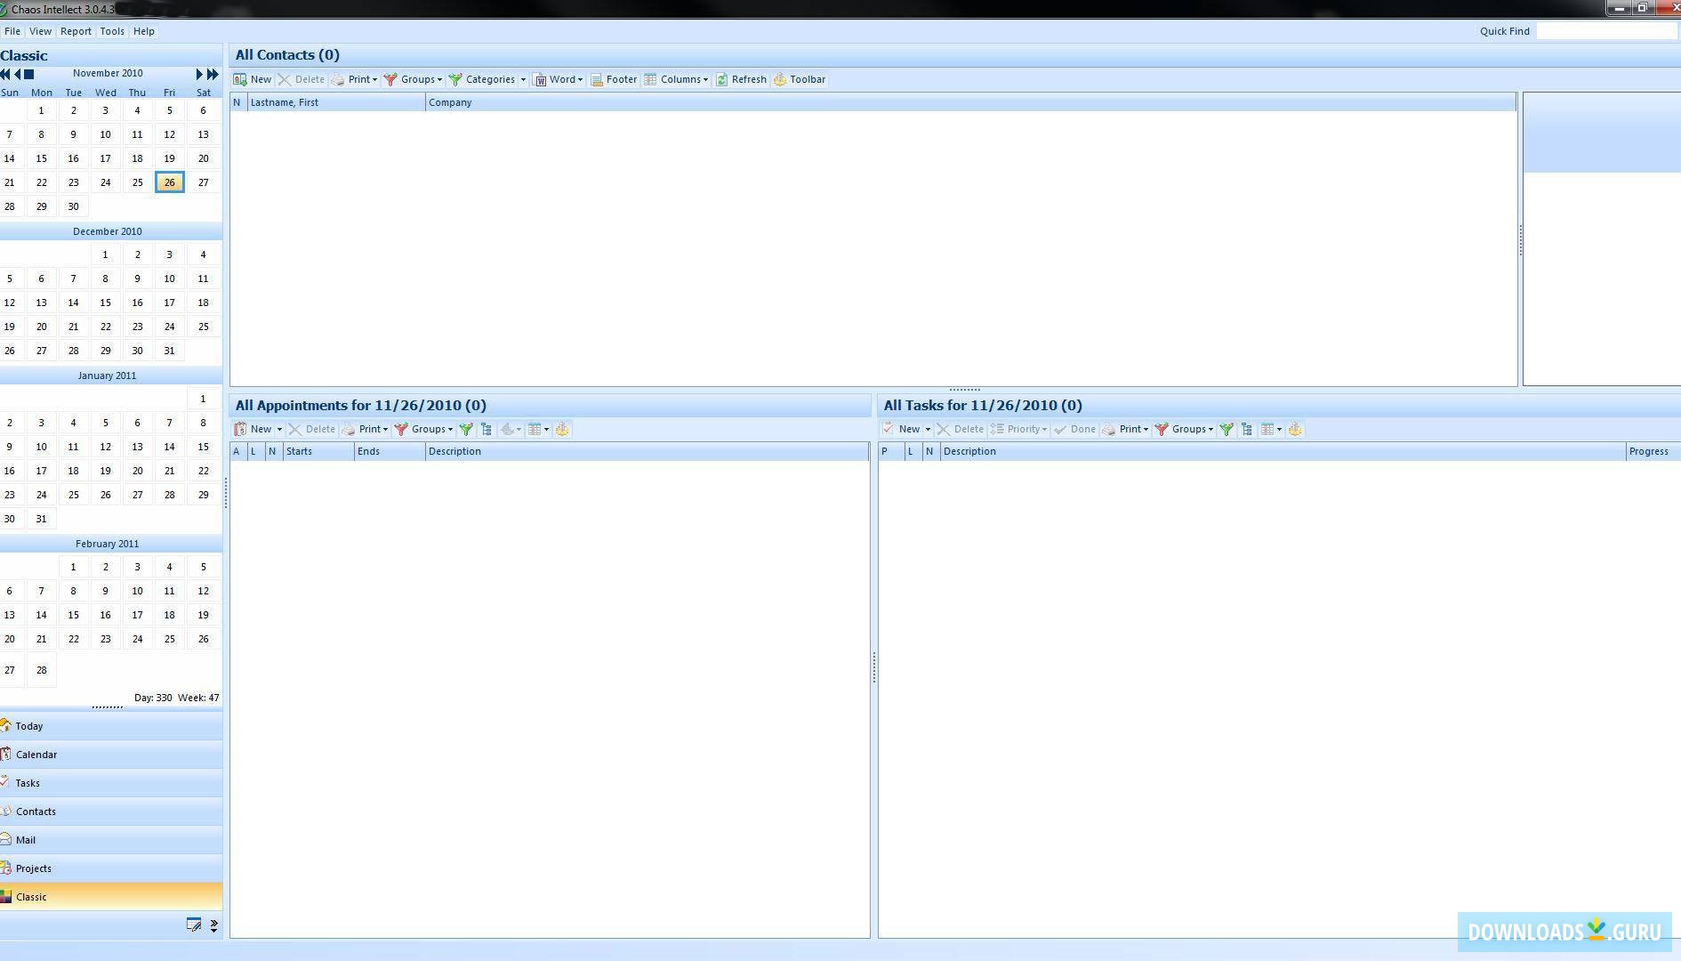Screen dimensions: 1681x961
Task: Refresh the contacts list
Action: pyautogui.click(x=741, y=79)
